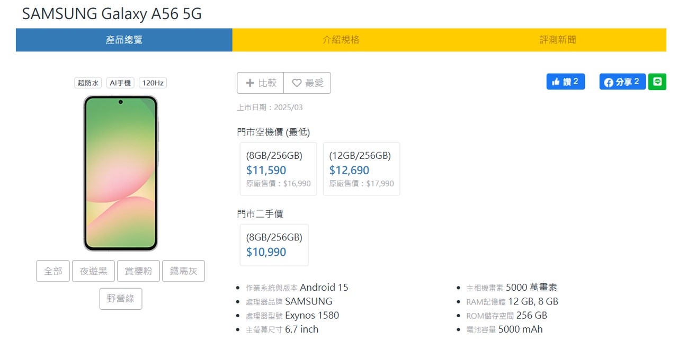This screenshot has height=340, width=678.
Task: Open the second-hand 8GB/256GB $10,990 card
Action: click(x=274, y=245)
